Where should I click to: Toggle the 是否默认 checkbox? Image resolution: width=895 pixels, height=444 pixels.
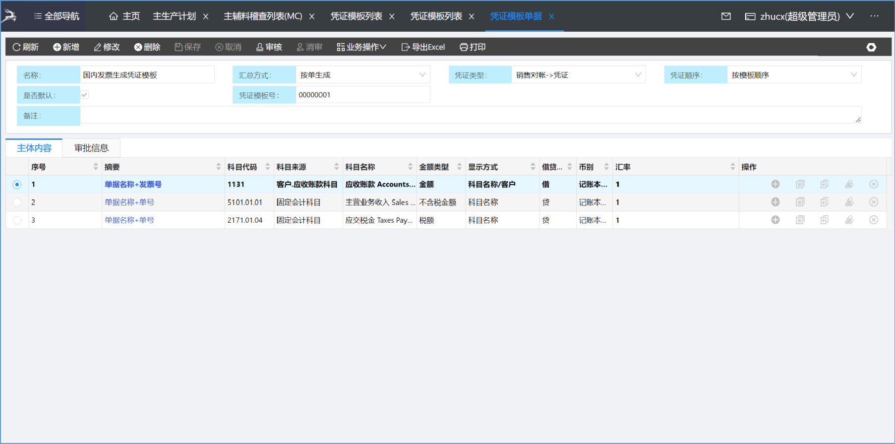click(85, 95)
